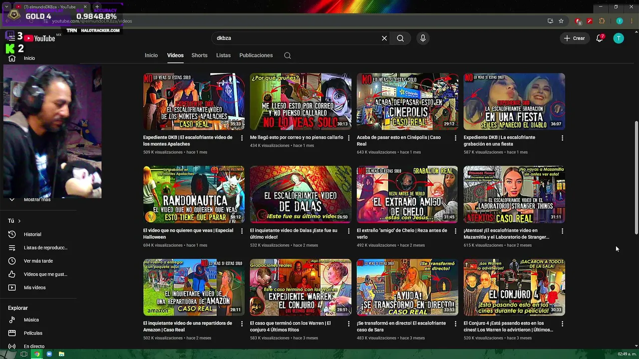
Task: Go to the YouTube logo home
Action: 39,38
